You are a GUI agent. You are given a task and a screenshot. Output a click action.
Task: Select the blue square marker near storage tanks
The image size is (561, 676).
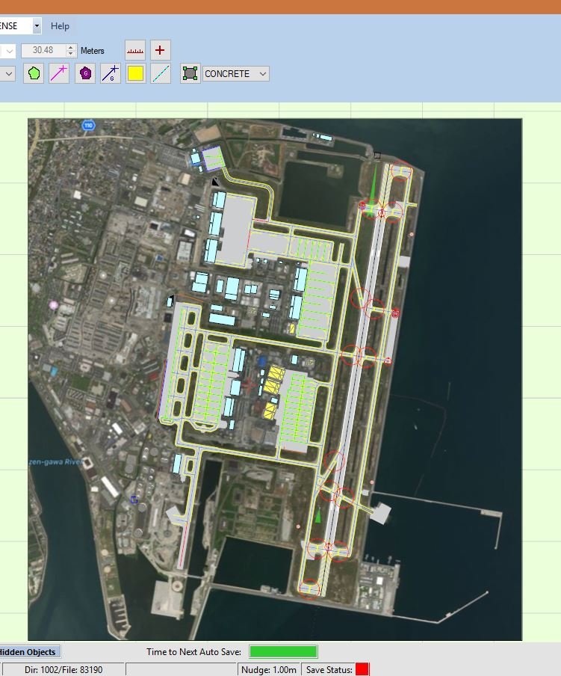(x=134, y=500)
